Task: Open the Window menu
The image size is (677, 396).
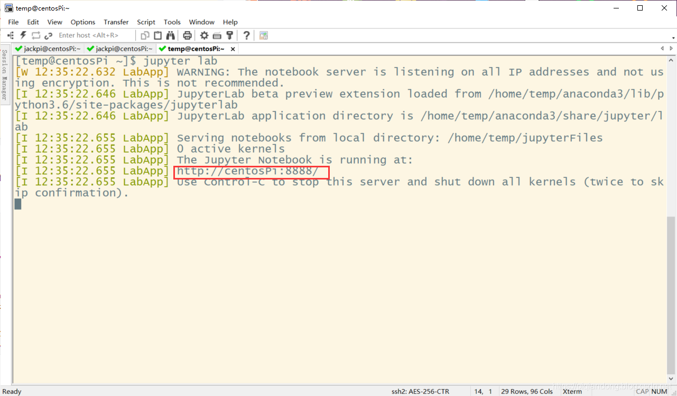Action: (x=202, y=22)
